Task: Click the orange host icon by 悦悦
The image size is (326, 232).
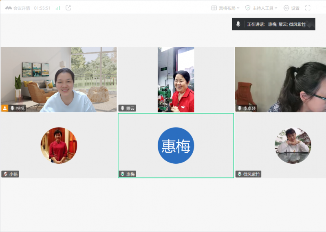Action: coord(5,108)
